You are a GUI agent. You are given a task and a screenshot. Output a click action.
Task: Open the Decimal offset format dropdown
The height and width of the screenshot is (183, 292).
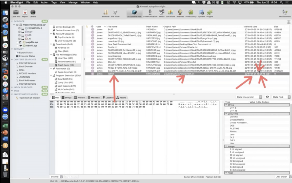(x=56, y=177)
